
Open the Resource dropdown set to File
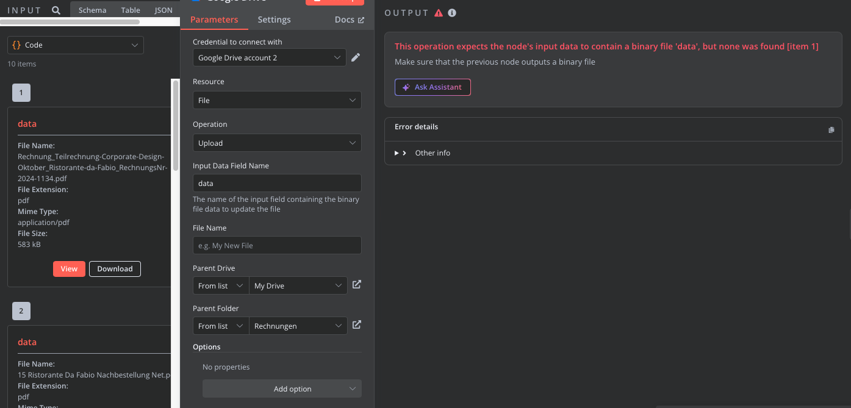pos(277,100)
